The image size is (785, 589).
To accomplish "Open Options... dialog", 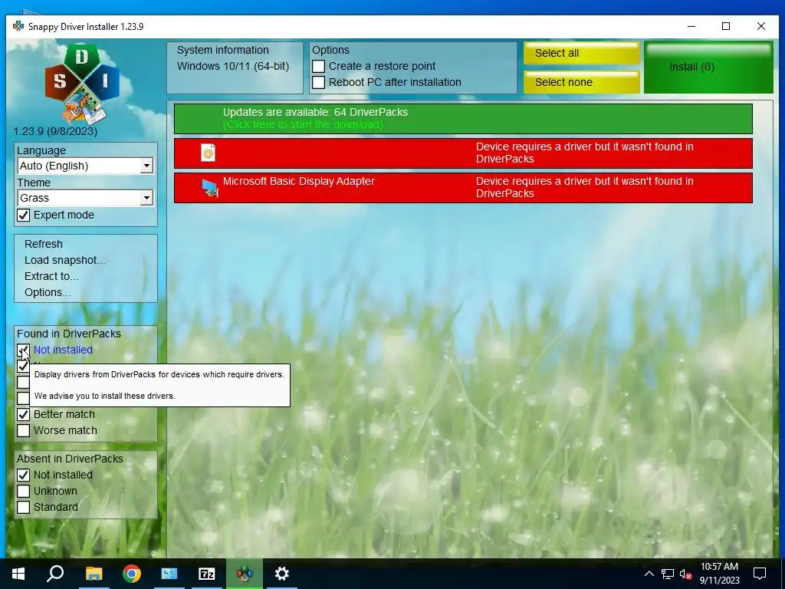I will tap(48, 292).
